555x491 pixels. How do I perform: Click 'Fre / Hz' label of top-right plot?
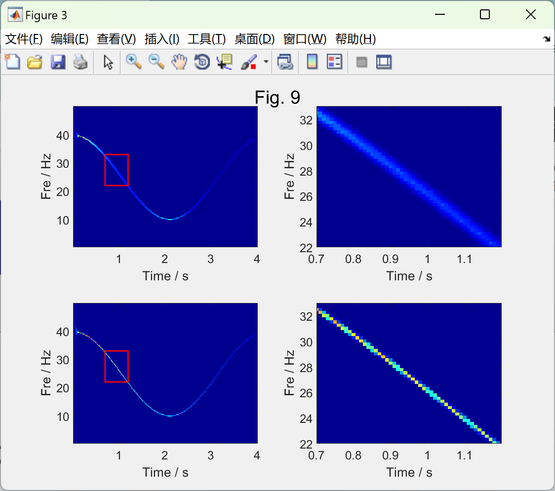[x=289, y=177]
